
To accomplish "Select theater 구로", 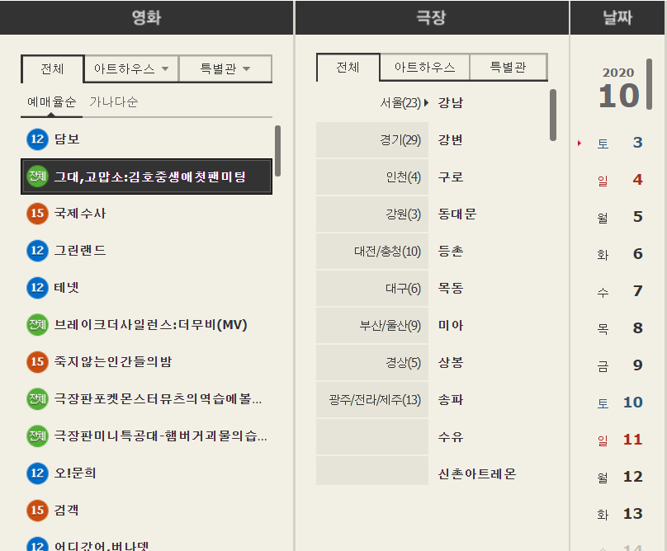I will coord(451,177).
